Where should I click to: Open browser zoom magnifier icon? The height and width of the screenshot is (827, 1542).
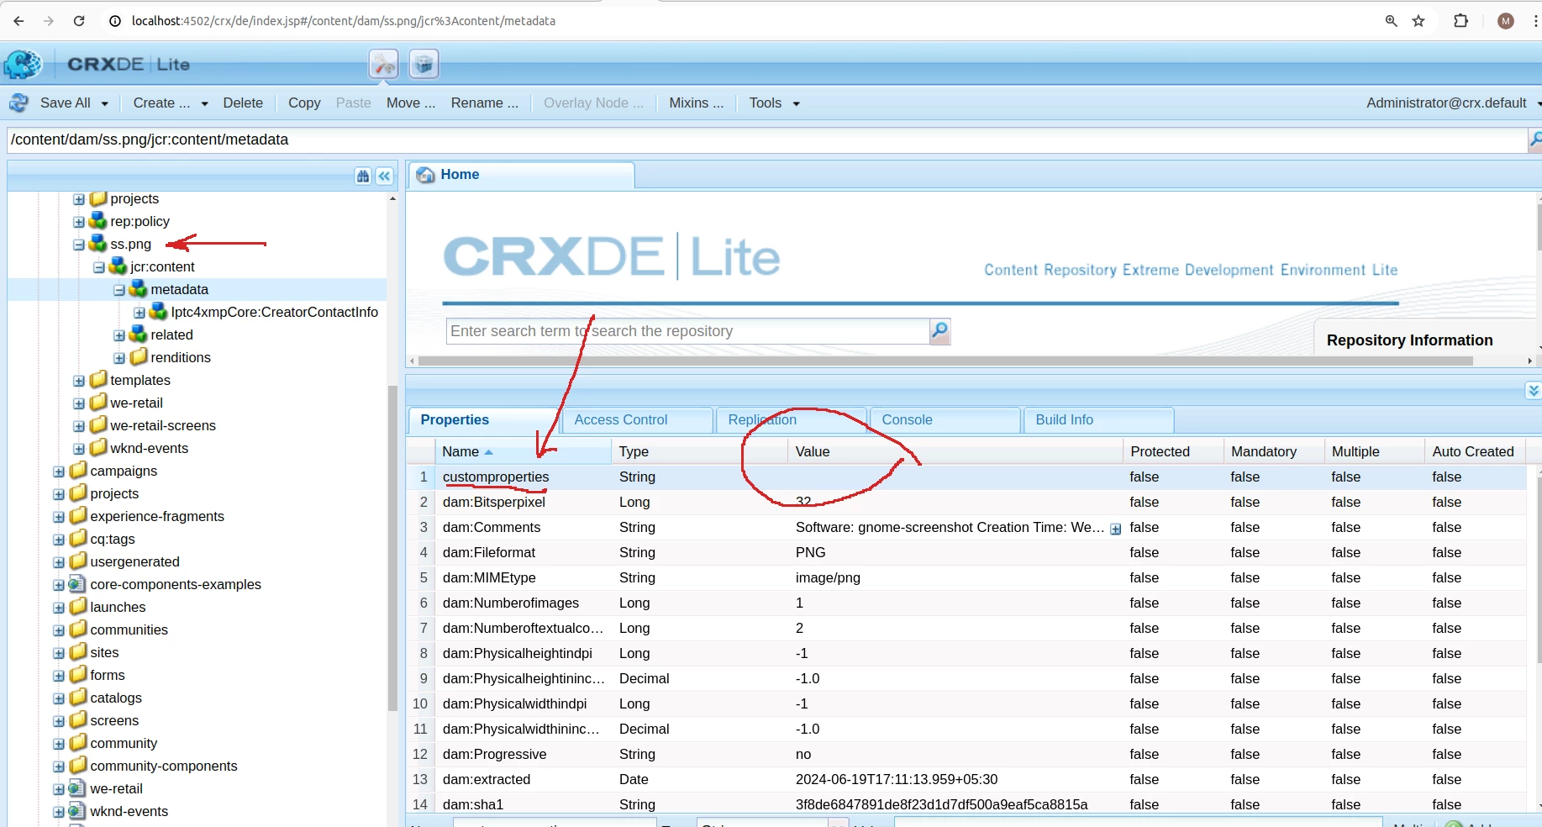point(1392,21)
